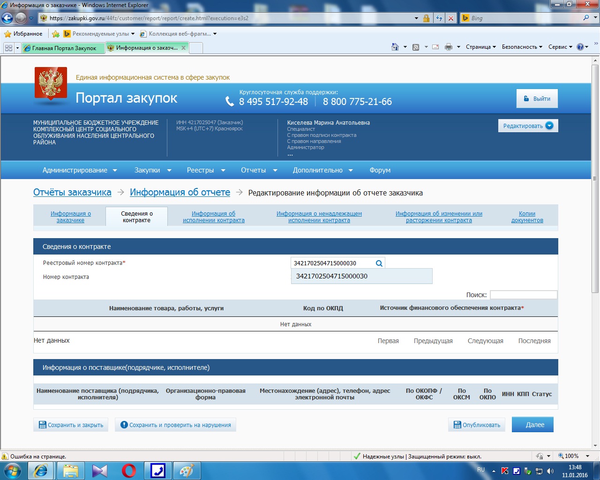Click the search magnifier in registry number field
This screenshot has width=600, height=480.
pos(379,263)
